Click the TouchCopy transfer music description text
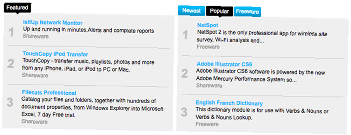 click(x=88, y=66)
